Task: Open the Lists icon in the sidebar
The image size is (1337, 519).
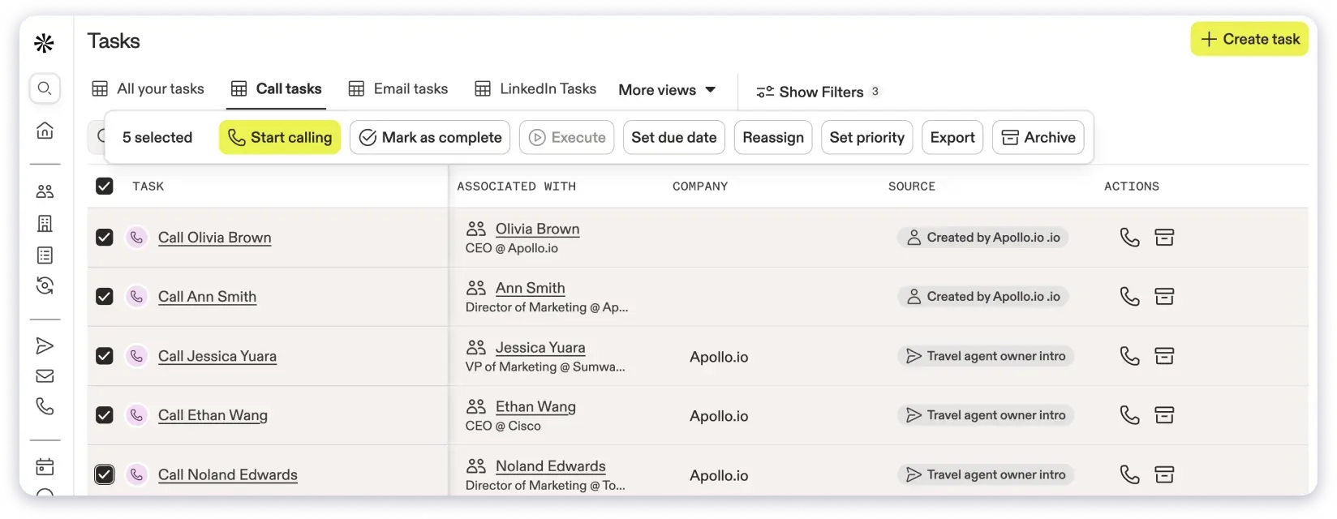Action: [x=45, y=255]
